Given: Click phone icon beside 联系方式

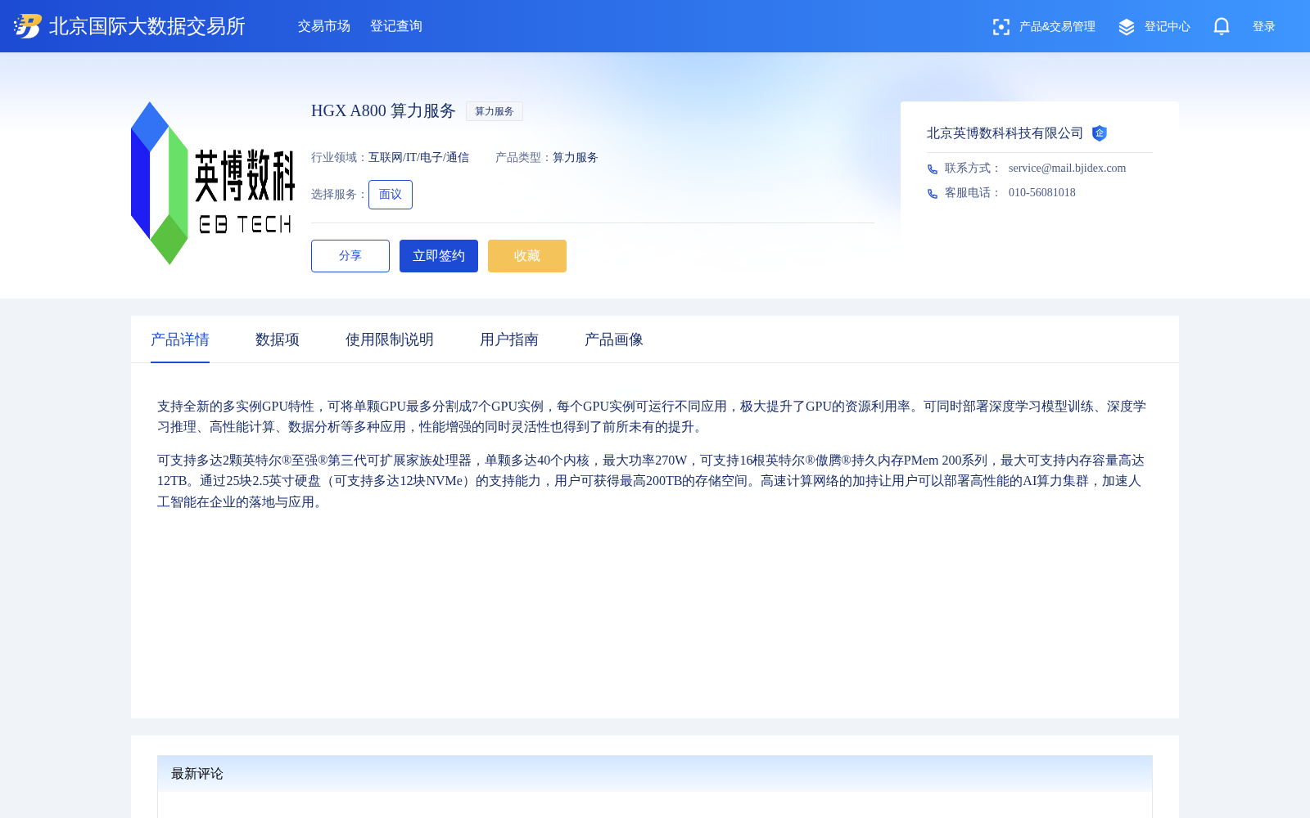Looking at the screenshot, I should pyautogui.click(x=933, y=169).
